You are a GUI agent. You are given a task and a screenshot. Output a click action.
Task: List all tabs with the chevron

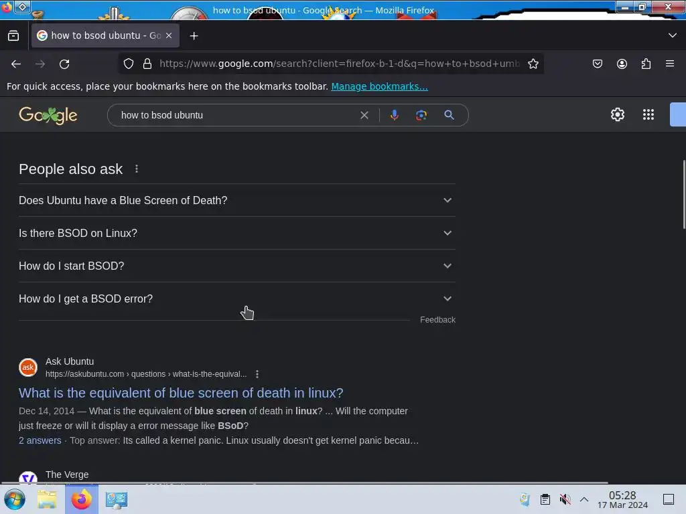(673, 35)
